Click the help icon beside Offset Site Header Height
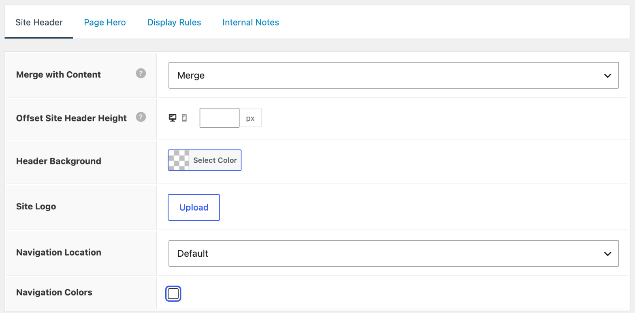The height and width of the screenshot is (313, 635). pyautogui.click(x=141, y=117)
